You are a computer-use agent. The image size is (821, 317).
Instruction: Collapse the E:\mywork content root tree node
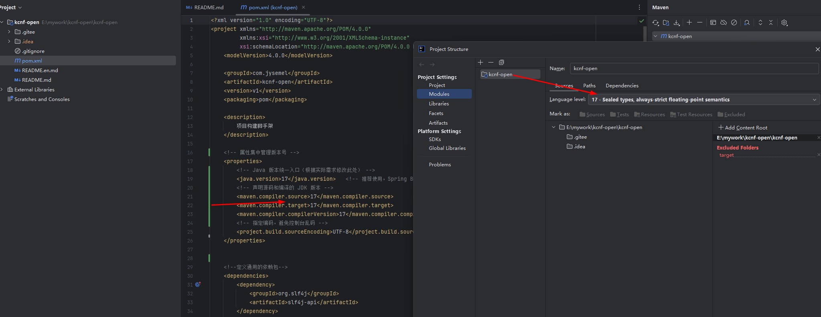pos(554,127)
